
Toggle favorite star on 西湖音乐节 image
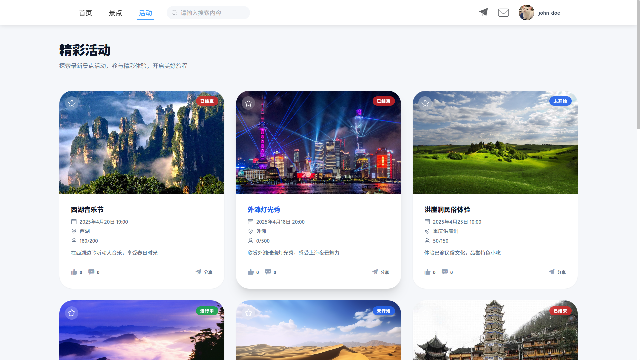[72, 103]
